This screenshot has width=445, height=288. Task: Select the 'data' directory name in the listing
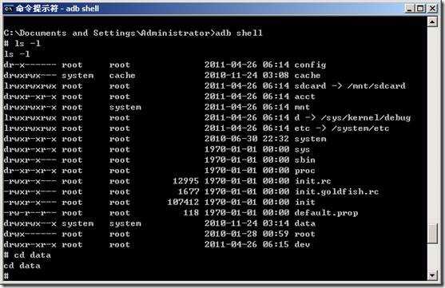[305, 223]
